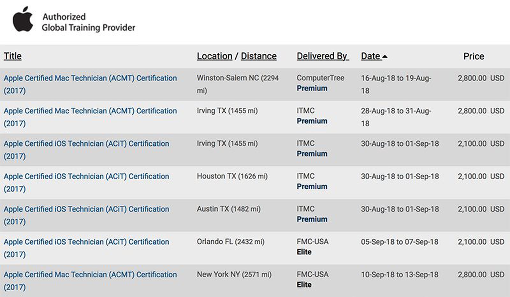
Task: Reverse sorting order via the Date header
Action: pyautogui.click(x=372, y=56)
